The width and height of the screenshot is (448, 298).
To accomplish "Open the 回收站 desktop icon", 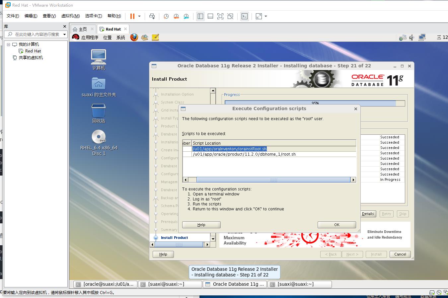I will pyautogui.click(x=99, y=113).
